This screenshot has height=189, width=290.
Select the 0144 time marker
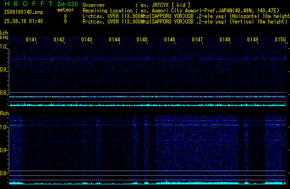(114, 40)
